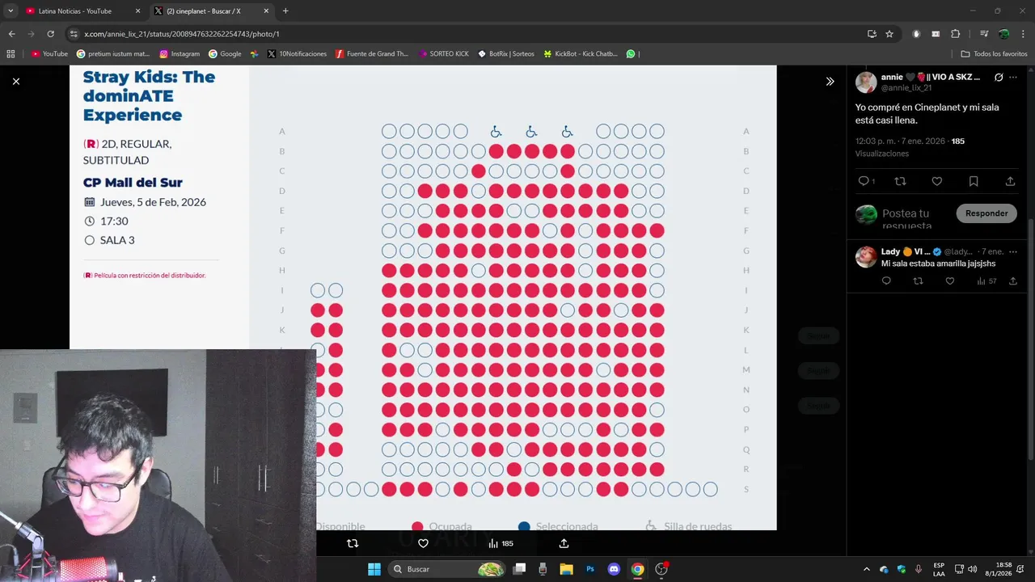Click the share icon below the photo
This screenshot has width=1035, height=582.
tap(564, 543)
